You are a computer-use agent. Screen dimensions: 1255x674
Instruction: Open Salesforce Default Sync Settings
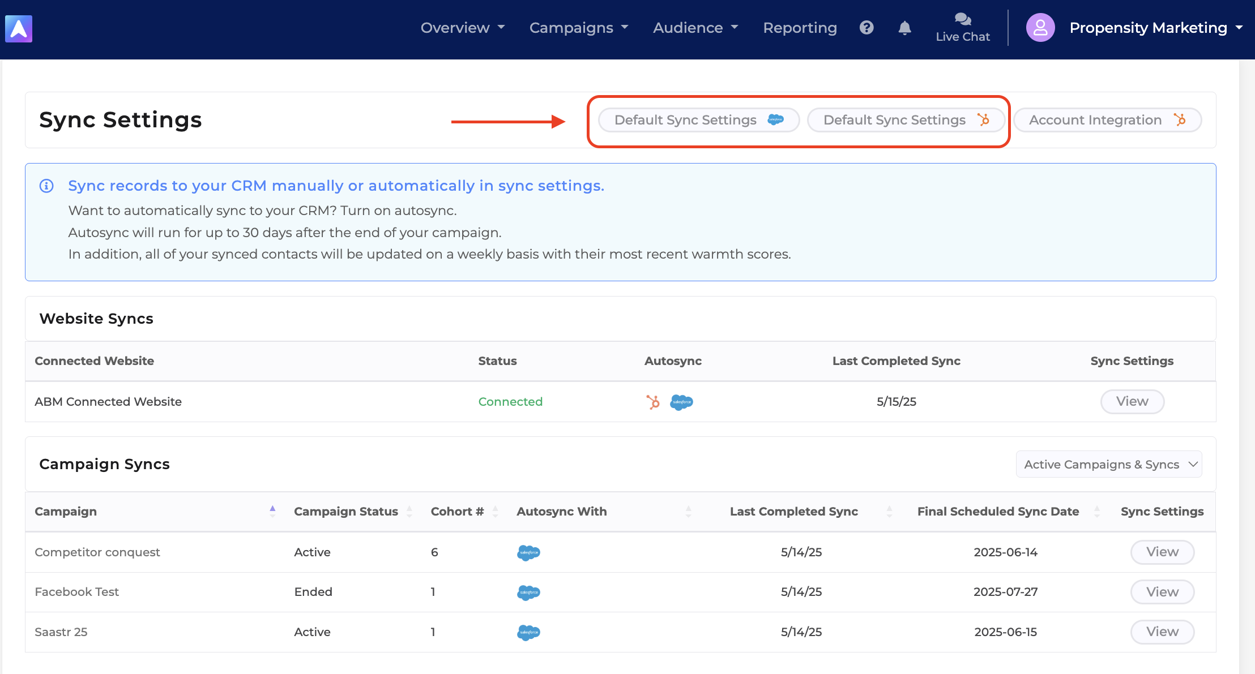699,120
